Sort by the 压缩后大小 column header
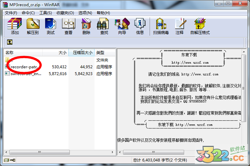 click(82, 52)
